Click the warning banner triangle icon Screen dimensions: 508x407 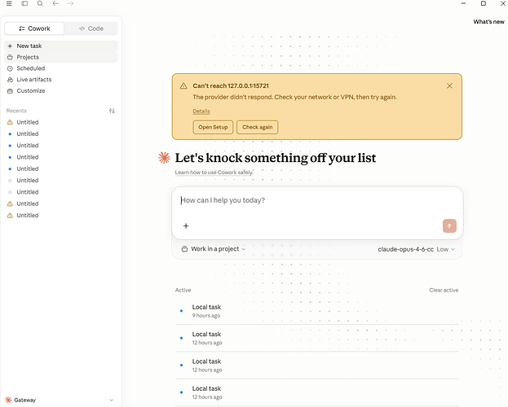pyautogui.click(x=183, y=85)
